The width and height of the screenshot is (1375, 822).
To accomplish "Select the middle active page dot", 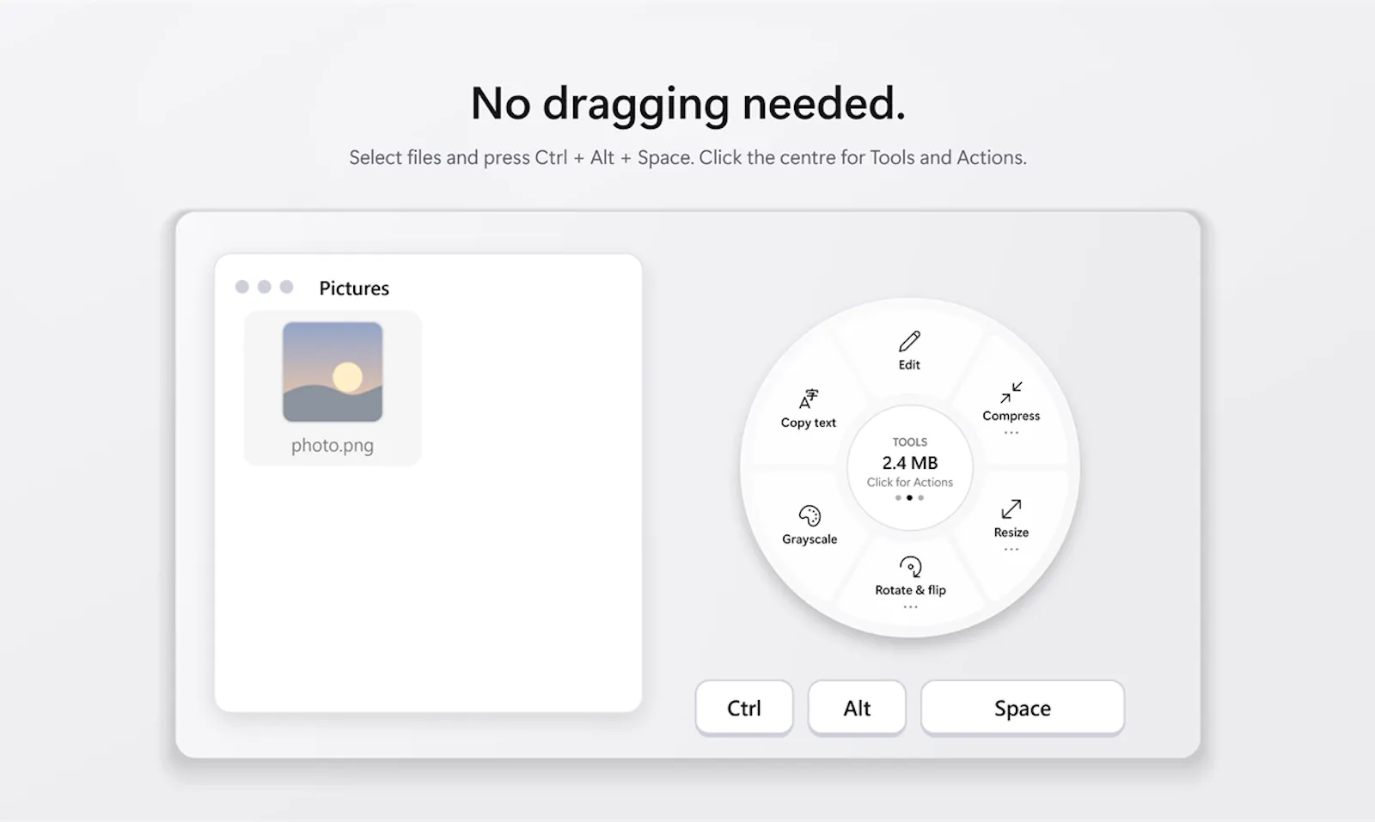I will (909, 498).
